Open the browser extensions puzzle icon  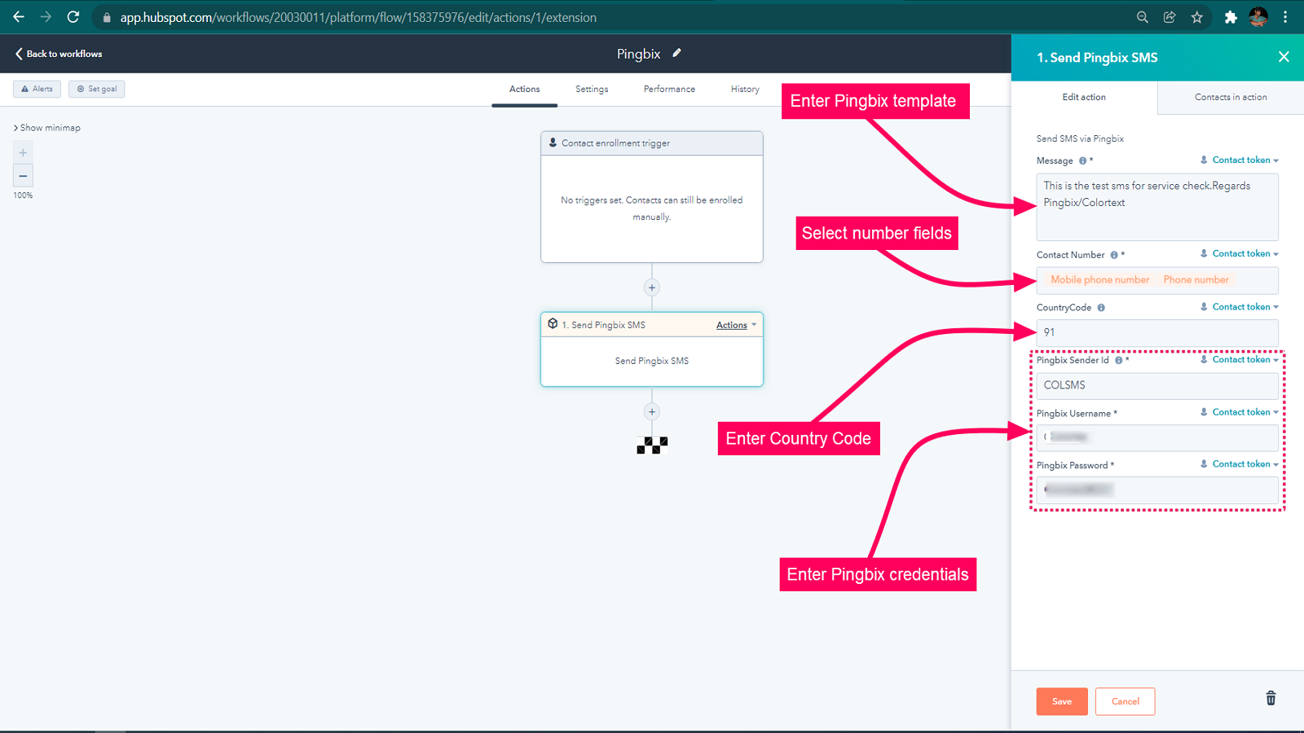[1231, 17]
